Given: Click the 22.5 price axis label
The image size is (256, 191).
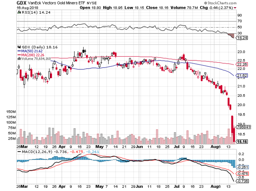Looking at the screenshot, I should 241,60.
